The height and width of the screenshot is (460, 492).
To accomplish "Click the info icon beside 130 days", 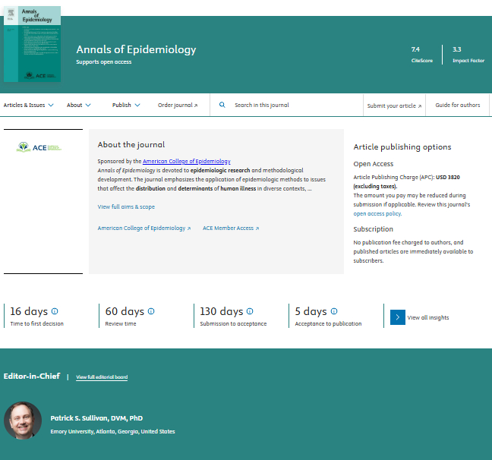I will click(x=250, y=311).
